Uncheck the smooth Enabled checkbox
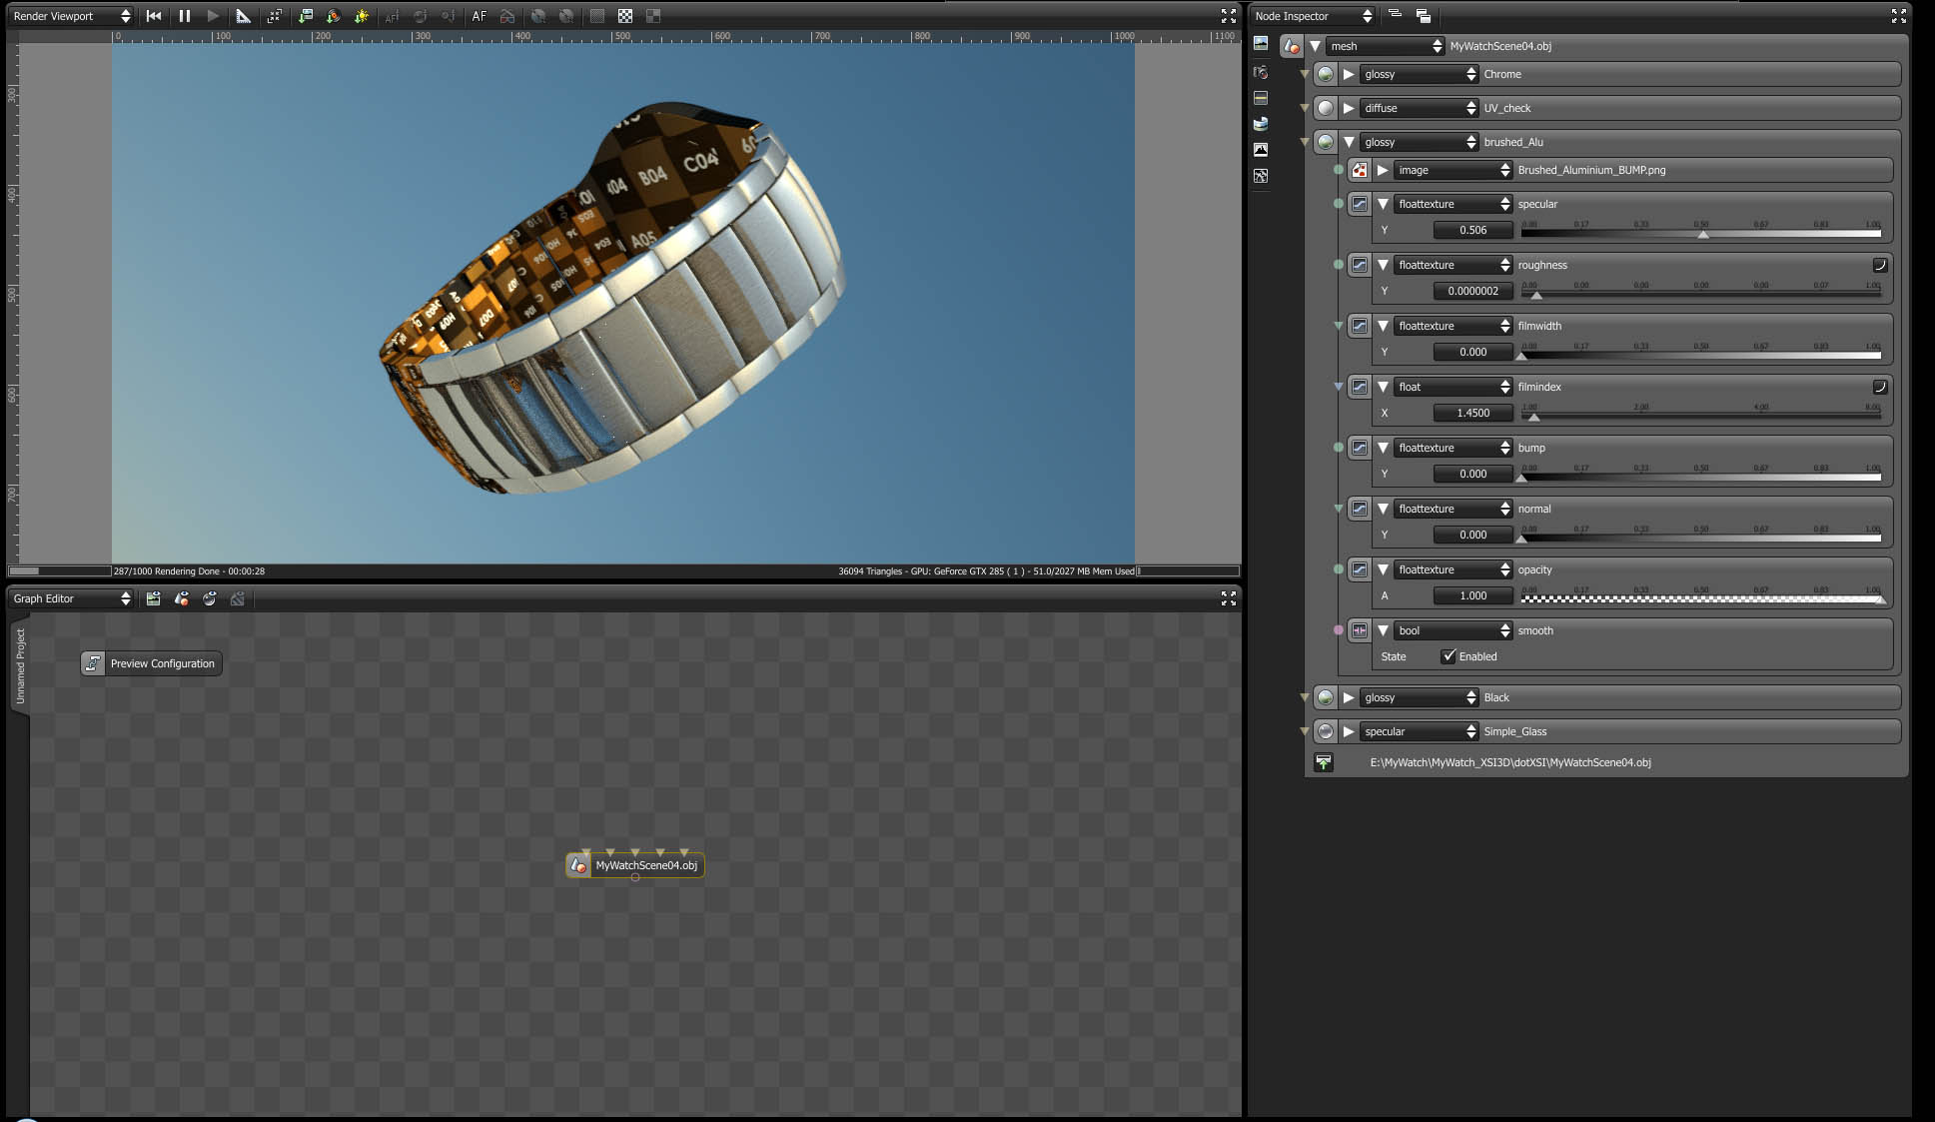Screen dimensions: 1935x1122 pyautogui.click(x=1449, y=656)
